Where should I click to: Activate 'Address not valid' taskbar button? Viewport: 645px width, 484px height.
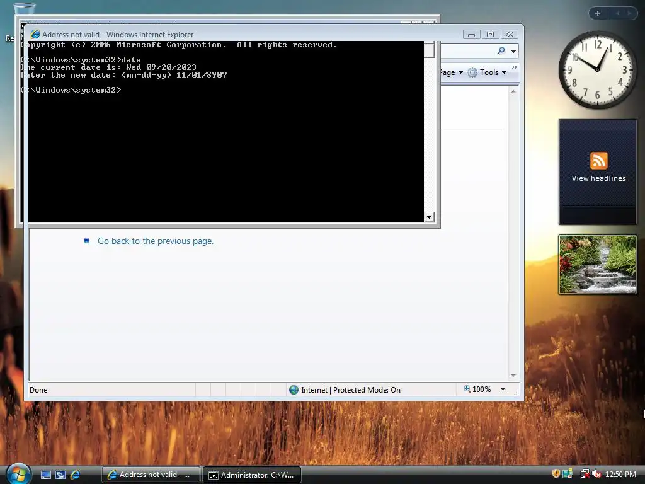click(151, 475)
